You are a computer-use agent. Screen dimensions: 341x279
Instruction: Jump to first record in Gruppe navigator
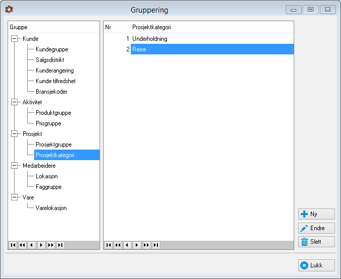coord(13,245)
